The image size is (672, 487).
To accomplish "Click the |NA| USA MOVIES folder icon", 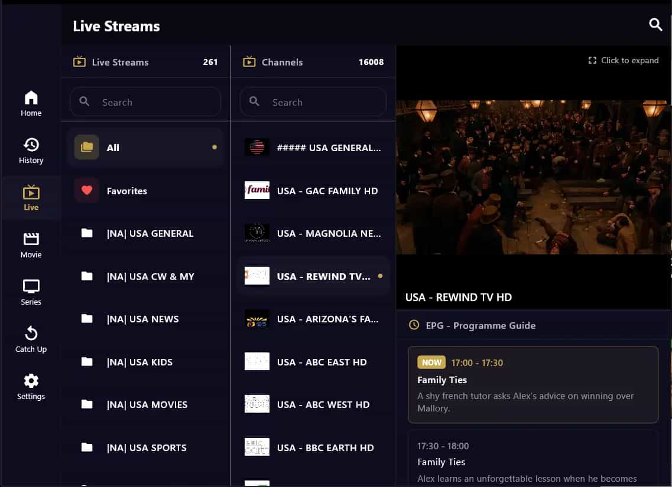I will pyautogui.click(x=87, y=404).
